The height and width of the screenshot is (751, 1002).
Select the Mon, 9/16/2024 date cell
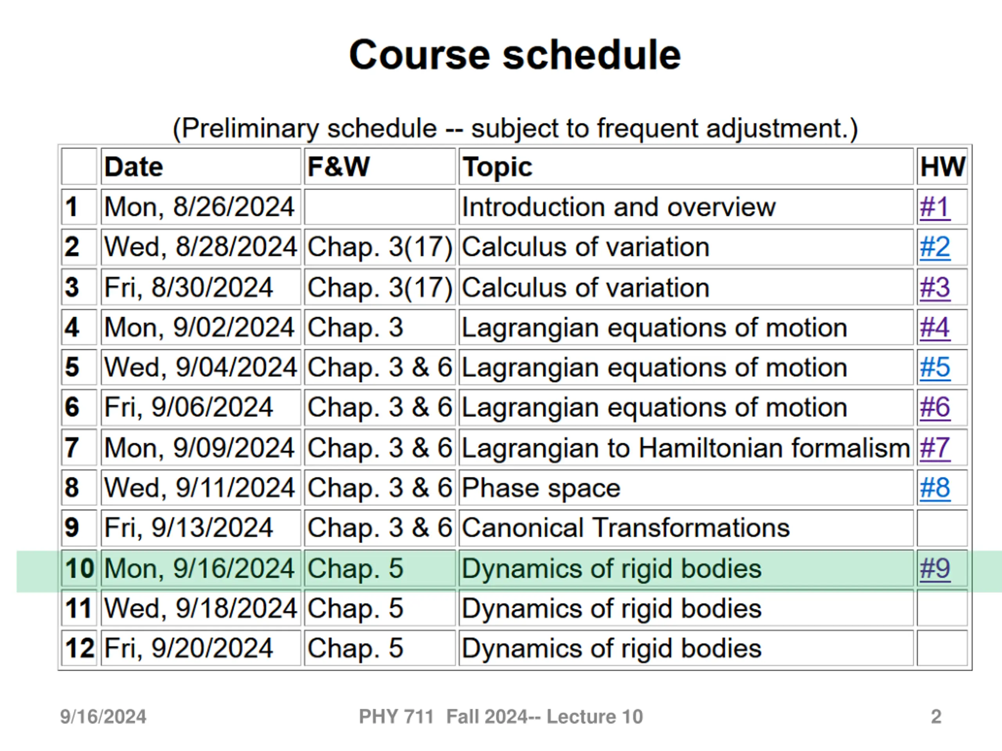point(199,568)
